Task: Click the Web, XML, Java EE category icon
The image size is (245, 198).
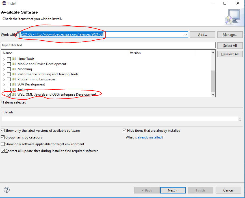Action: [x=14, y=94]
